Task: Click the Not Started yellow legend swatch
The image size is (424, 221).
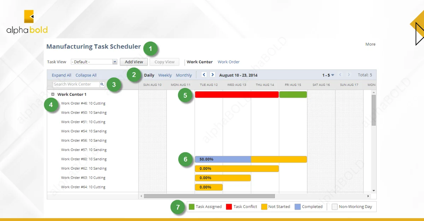Action: point(264,207)
